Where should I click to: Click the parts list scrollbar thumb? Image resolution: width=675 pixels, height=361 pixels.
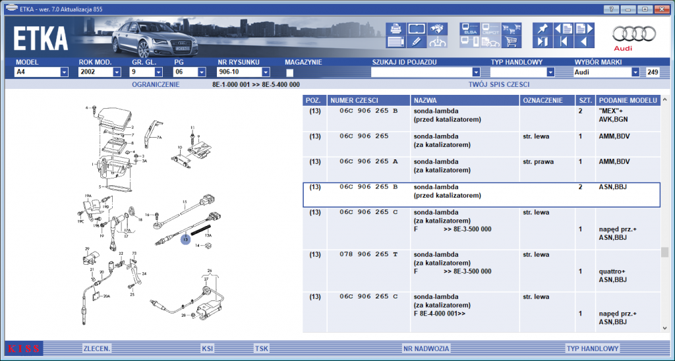pos(666,252)
